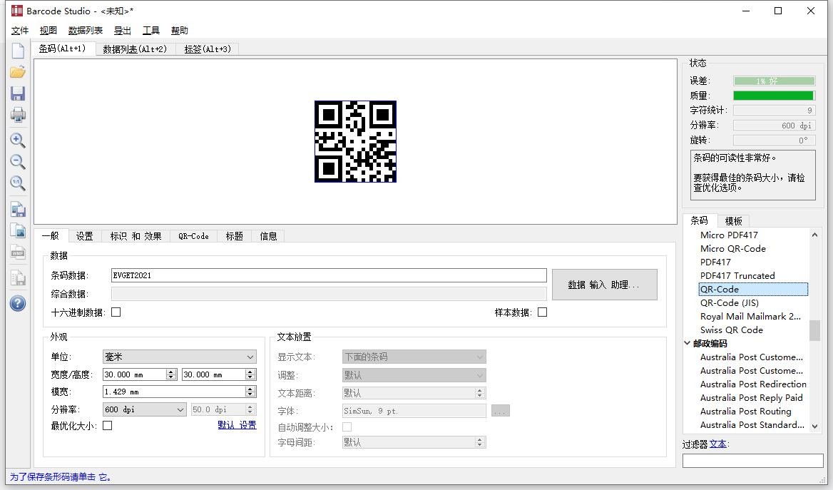The height and width of the screenshot is (490, 833).
Task: Zoom in on the barcode preview
Action: pyautogui.click(x=18, y=141)
